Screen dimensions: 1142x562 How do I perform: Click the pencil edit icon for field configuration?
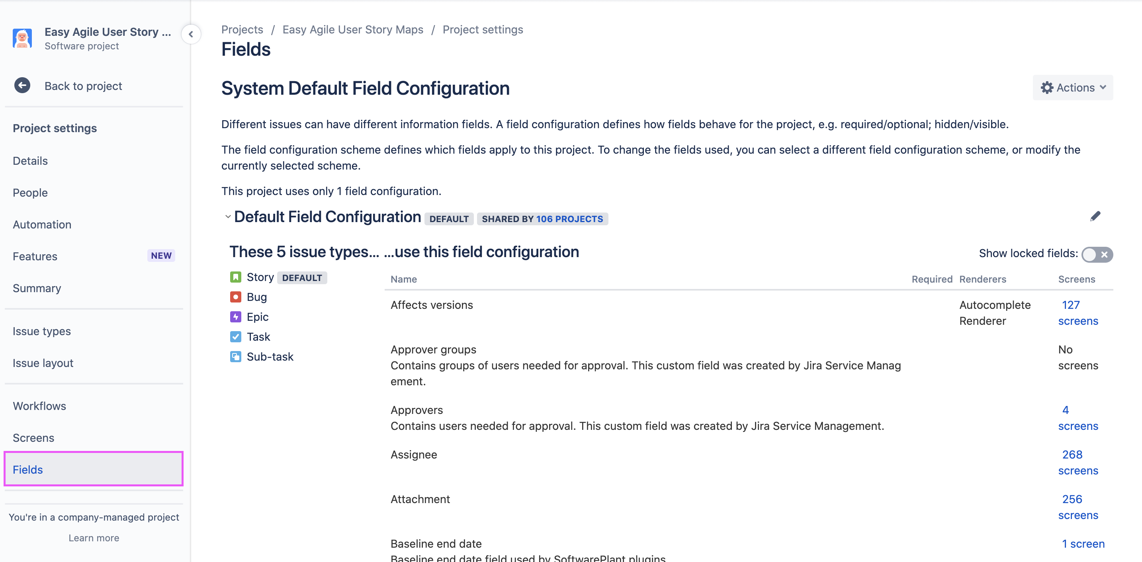[1095, 216]
